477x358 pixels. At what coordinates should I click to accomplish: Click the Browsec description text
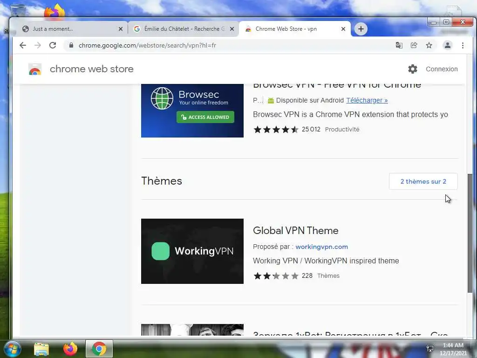pos(350,115)
